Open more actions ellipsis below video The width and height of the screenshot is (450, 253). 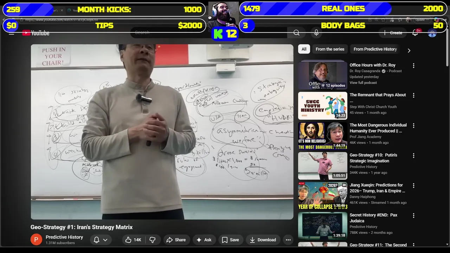(288, 240)
